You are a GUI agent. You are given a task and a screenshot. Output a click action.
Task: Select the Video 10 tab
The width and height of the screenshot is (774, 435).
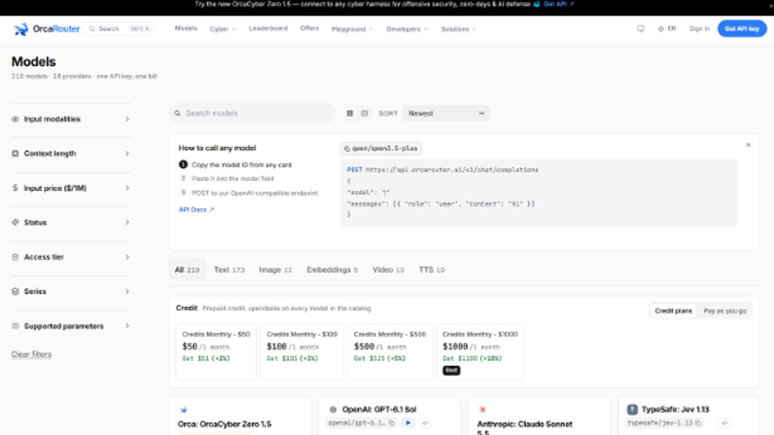pyautogui.click(x=389, y=270)
